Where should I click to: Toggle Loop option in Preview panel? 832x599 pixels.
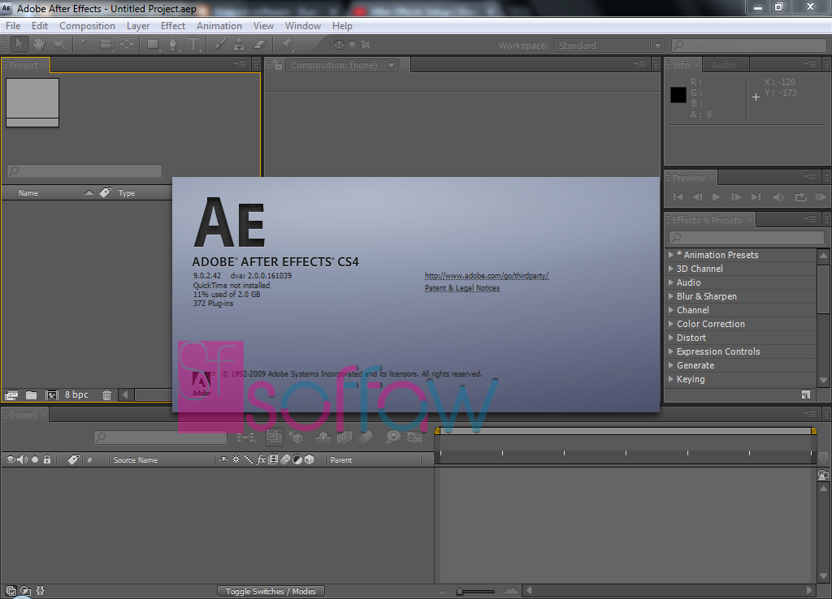(x=800, y=197)
